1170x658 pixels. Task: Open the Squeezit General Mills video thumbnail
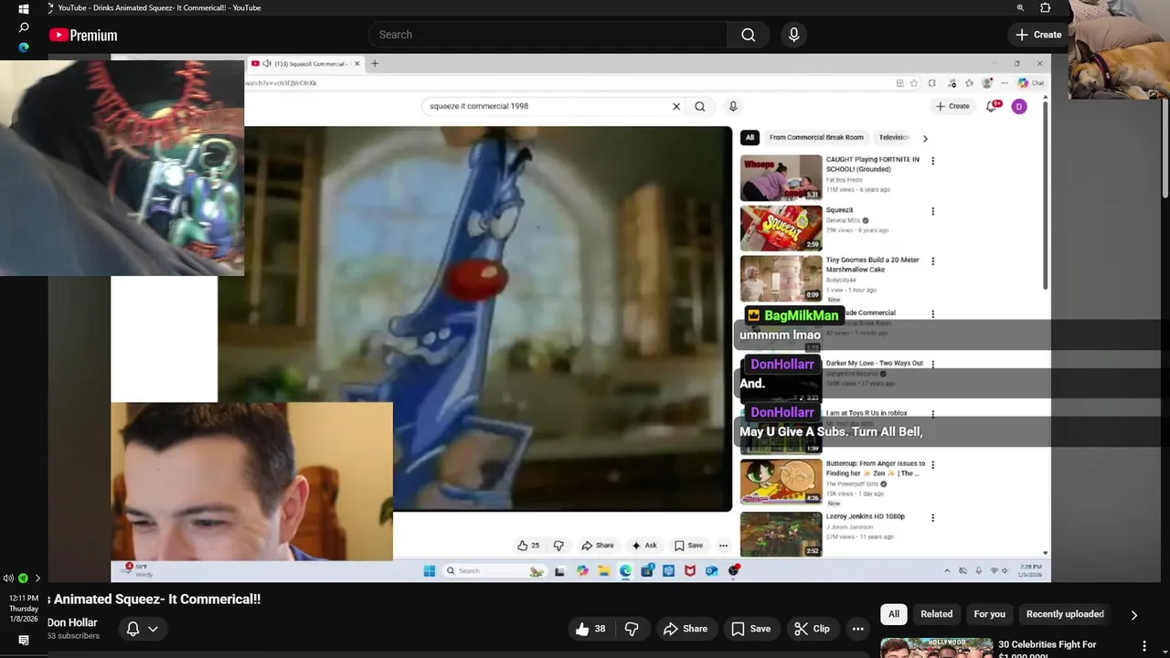(781, 228)
